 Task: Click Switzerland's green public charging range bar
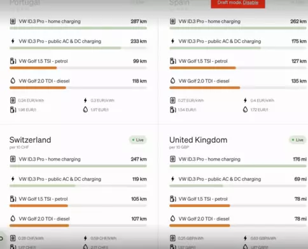click(x=43, y=186)
